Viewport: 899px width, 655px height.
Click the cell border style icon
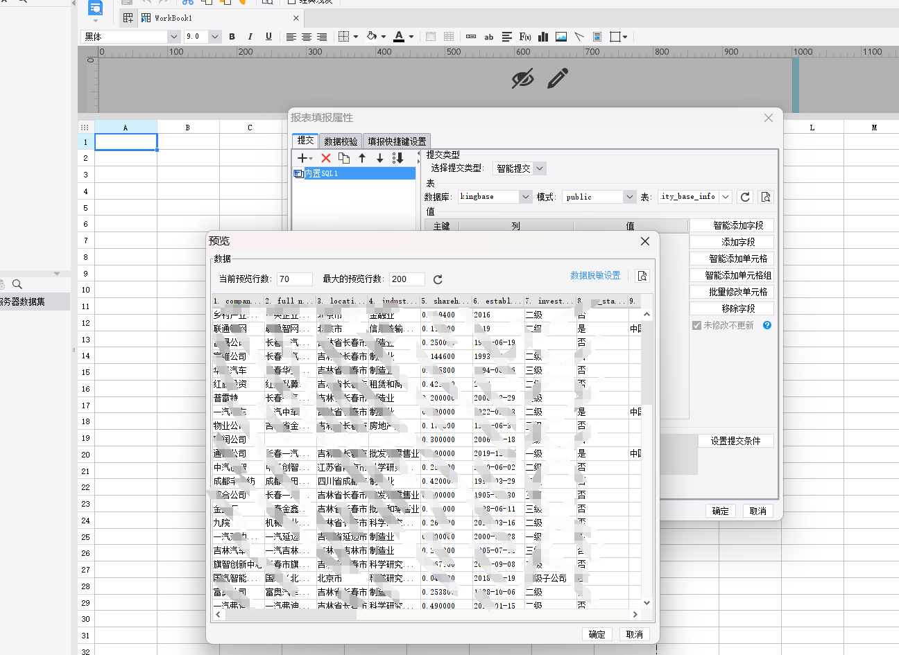pyautogui.click(x=343, y=37)
